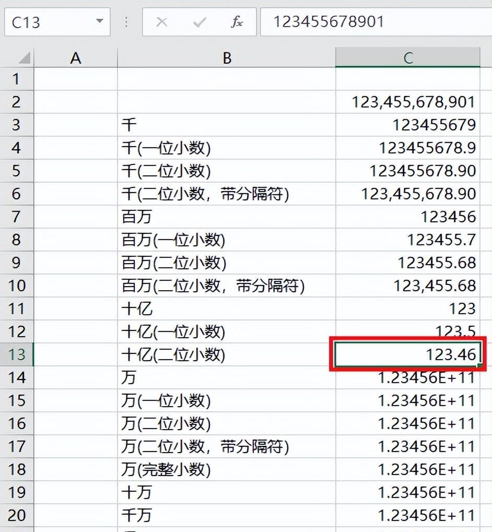Image resolution: width=492 pixels, height=532 pixels.
Task: Click cell with value 123456
Action: tap(408, 217)
